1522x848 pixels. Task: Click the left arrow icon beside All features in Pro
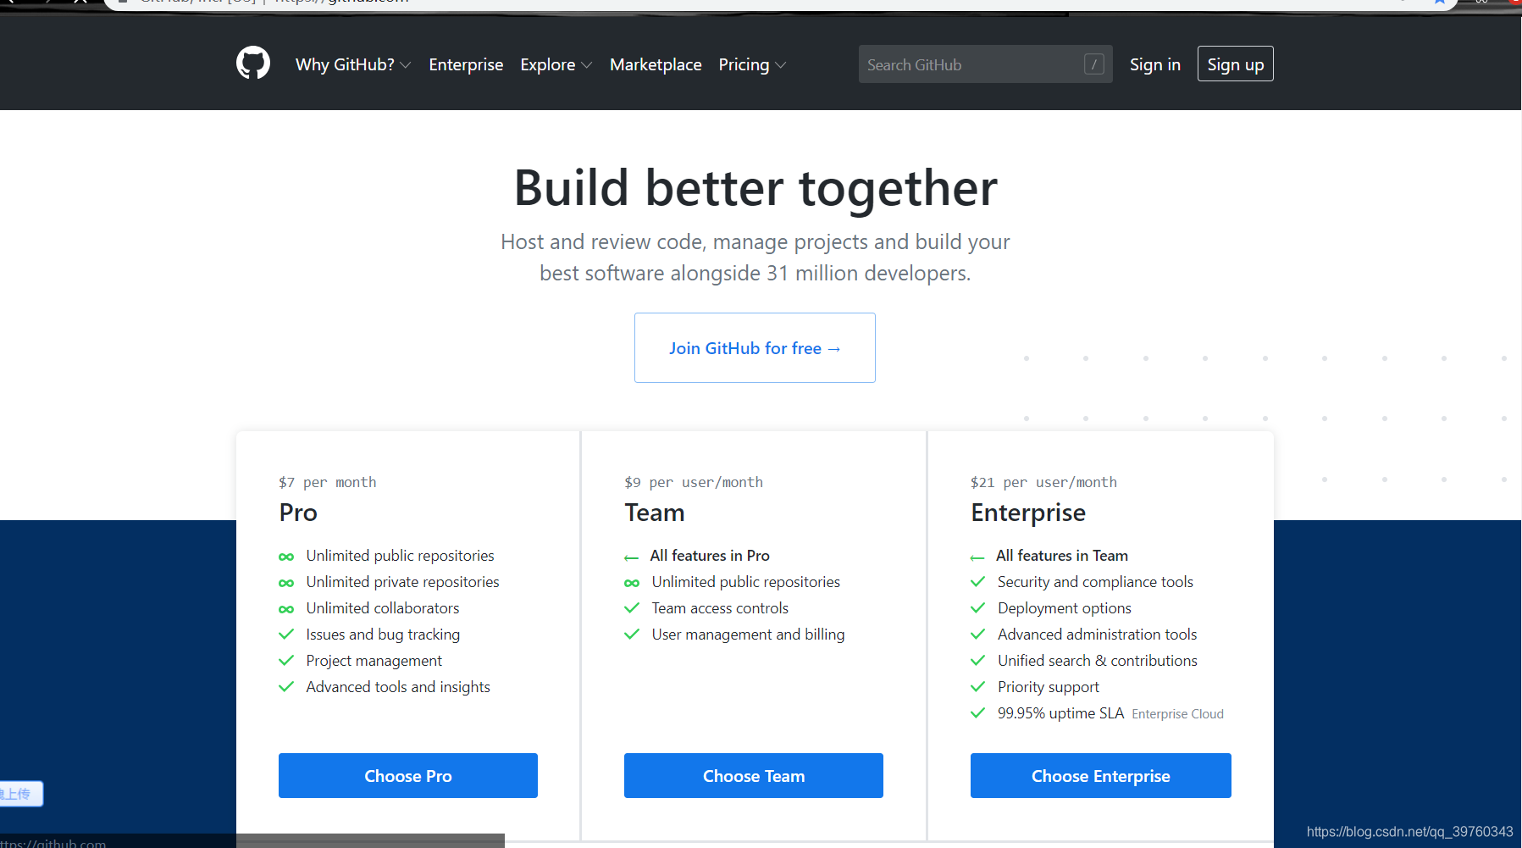631,557
